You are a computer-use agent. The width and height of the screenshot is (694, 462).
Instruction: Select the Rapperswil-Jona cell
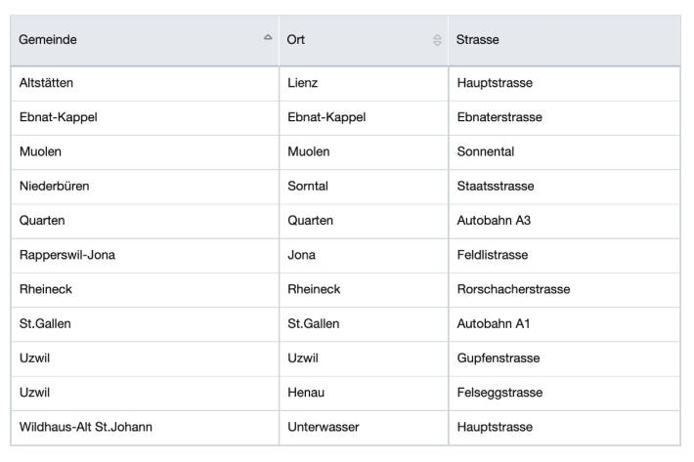[x=145, y=256]
